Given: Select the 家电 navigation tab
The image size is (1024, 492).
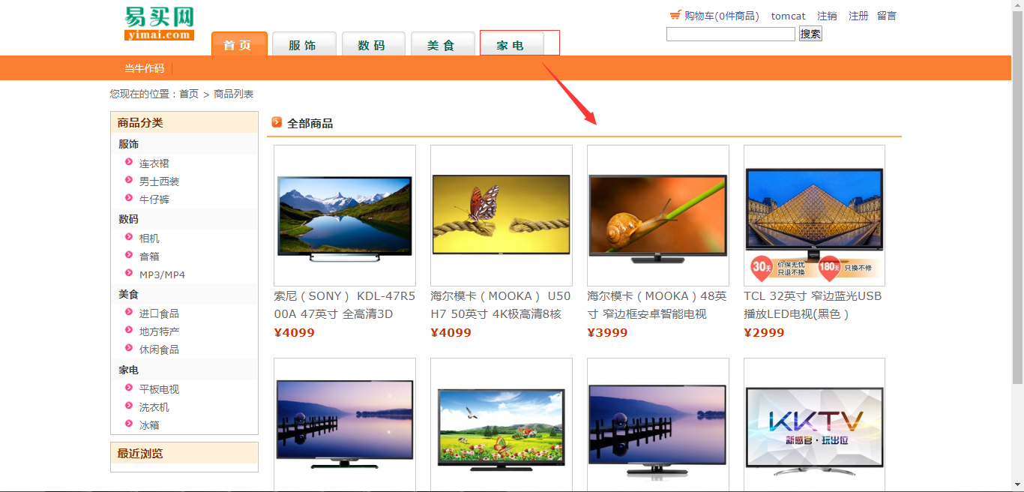Looking at the screenshot, I should (x=512, y=44).
